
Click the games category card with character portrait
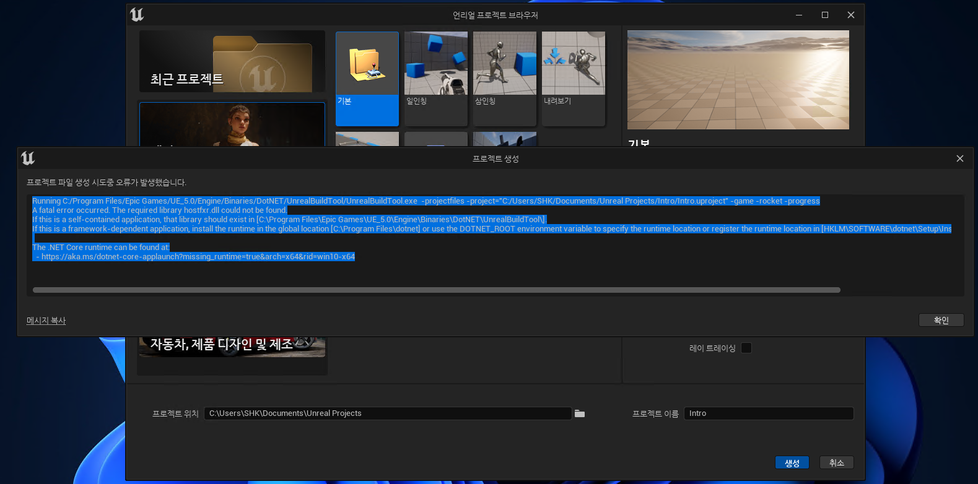232,125
